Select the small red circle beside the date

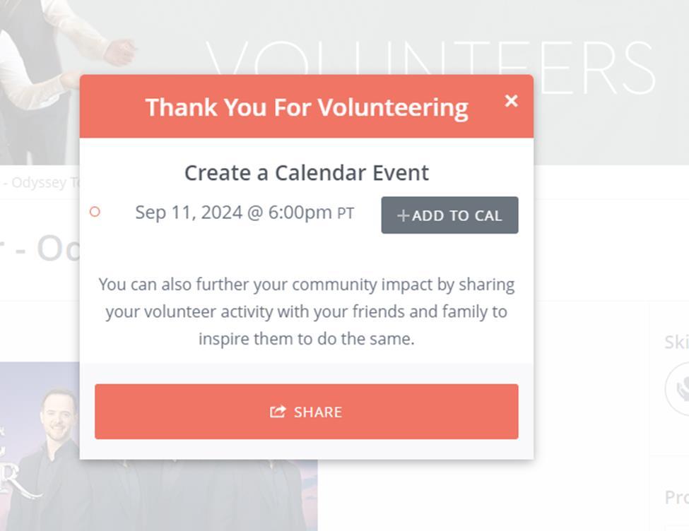click(95, 211)
